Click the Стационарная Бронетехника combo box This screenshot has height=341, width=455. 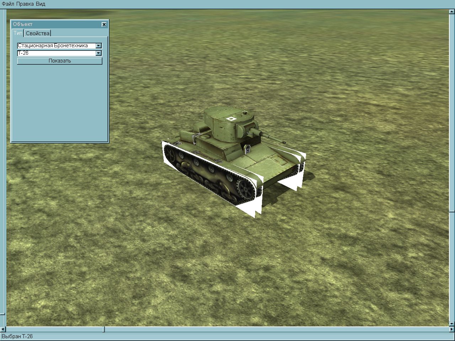tap(59, 45)
